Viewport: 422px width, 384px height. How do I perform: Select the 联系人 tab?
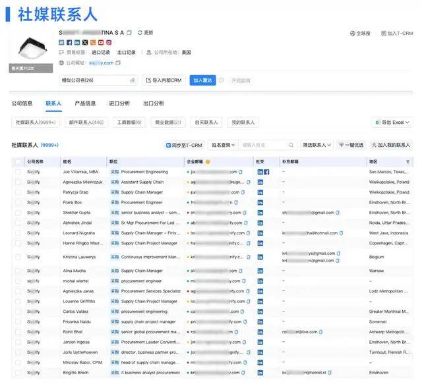click(53, 103)
